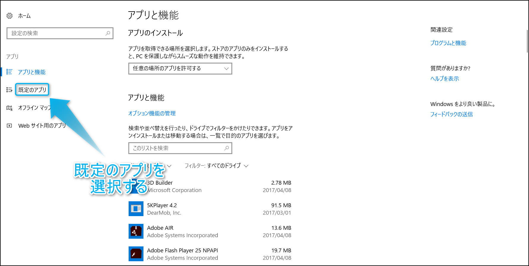Click the オプション機能の管理 link
The image size is (529, 266).
point(152,113)
